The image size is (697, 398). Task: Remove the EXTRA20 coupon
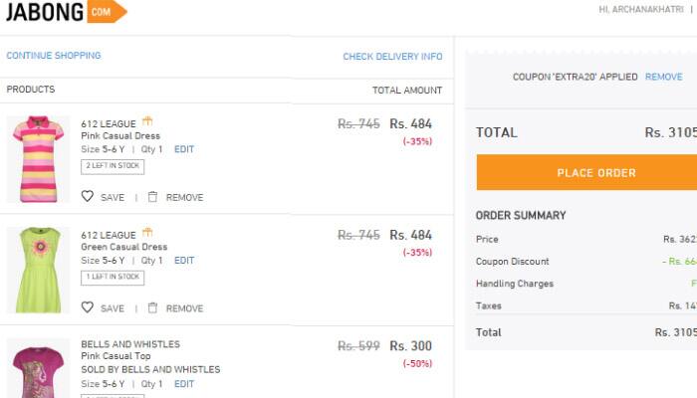pyautogui.click(x=664, y=77)
